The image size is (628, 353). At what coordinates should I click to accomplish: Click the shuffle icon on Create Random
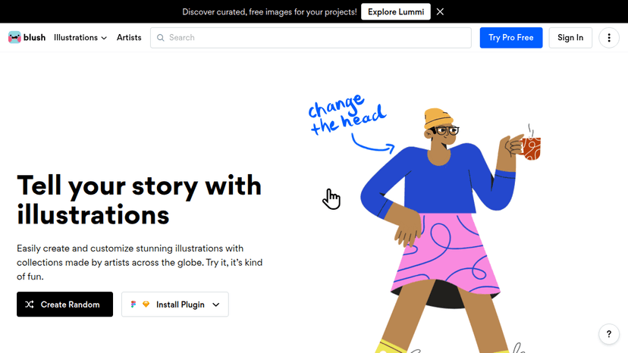coord(30,305)
